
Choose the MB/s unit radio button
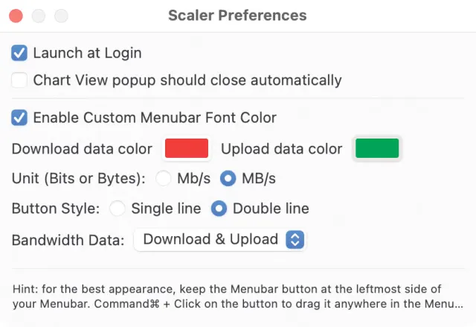pos(228,179)
